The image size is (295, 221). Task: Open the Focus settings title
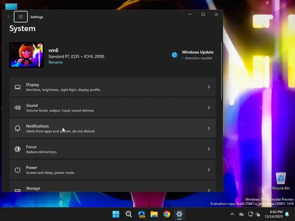click(x=31, y=147)
